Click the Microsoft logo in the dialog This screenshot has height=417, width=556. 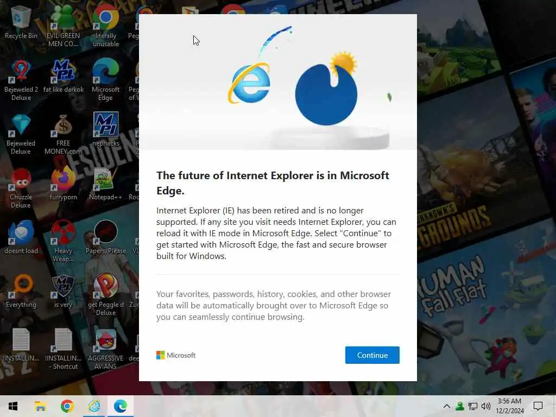176,355
